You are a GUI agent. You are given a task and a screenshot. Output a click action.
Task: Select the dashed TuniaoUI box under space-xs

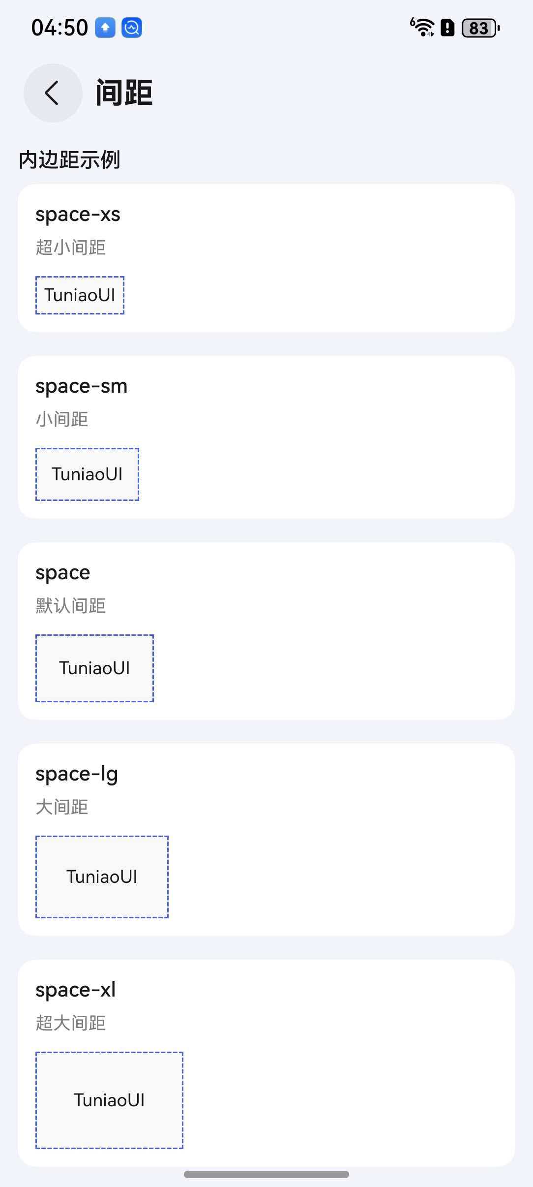click(80, 295)
